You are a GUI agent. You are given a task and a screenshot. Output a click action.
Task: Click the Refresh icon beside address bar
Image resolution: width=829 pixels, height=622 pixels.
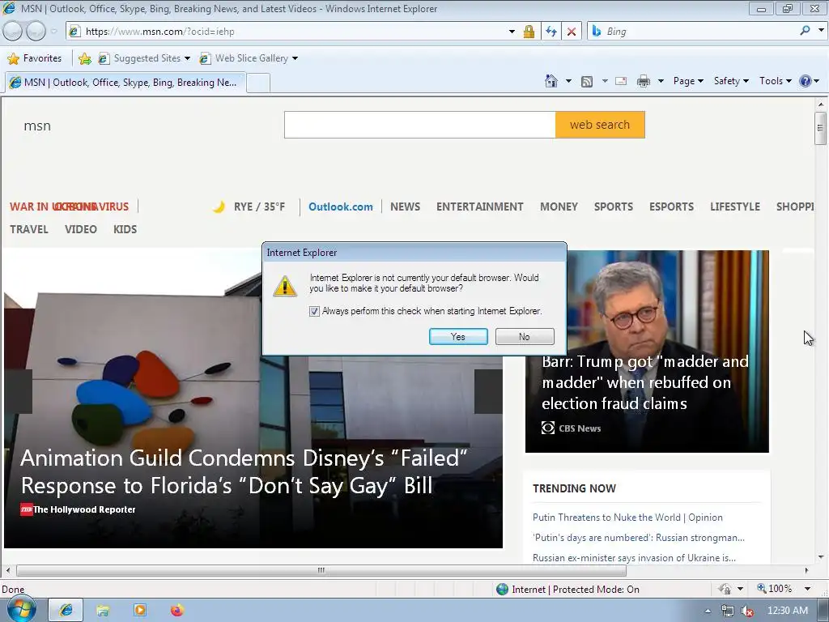click(551, 32)
